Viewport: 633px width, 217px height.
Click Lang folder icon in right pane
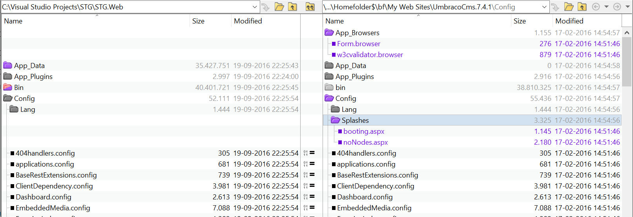[x=336, y=109]
